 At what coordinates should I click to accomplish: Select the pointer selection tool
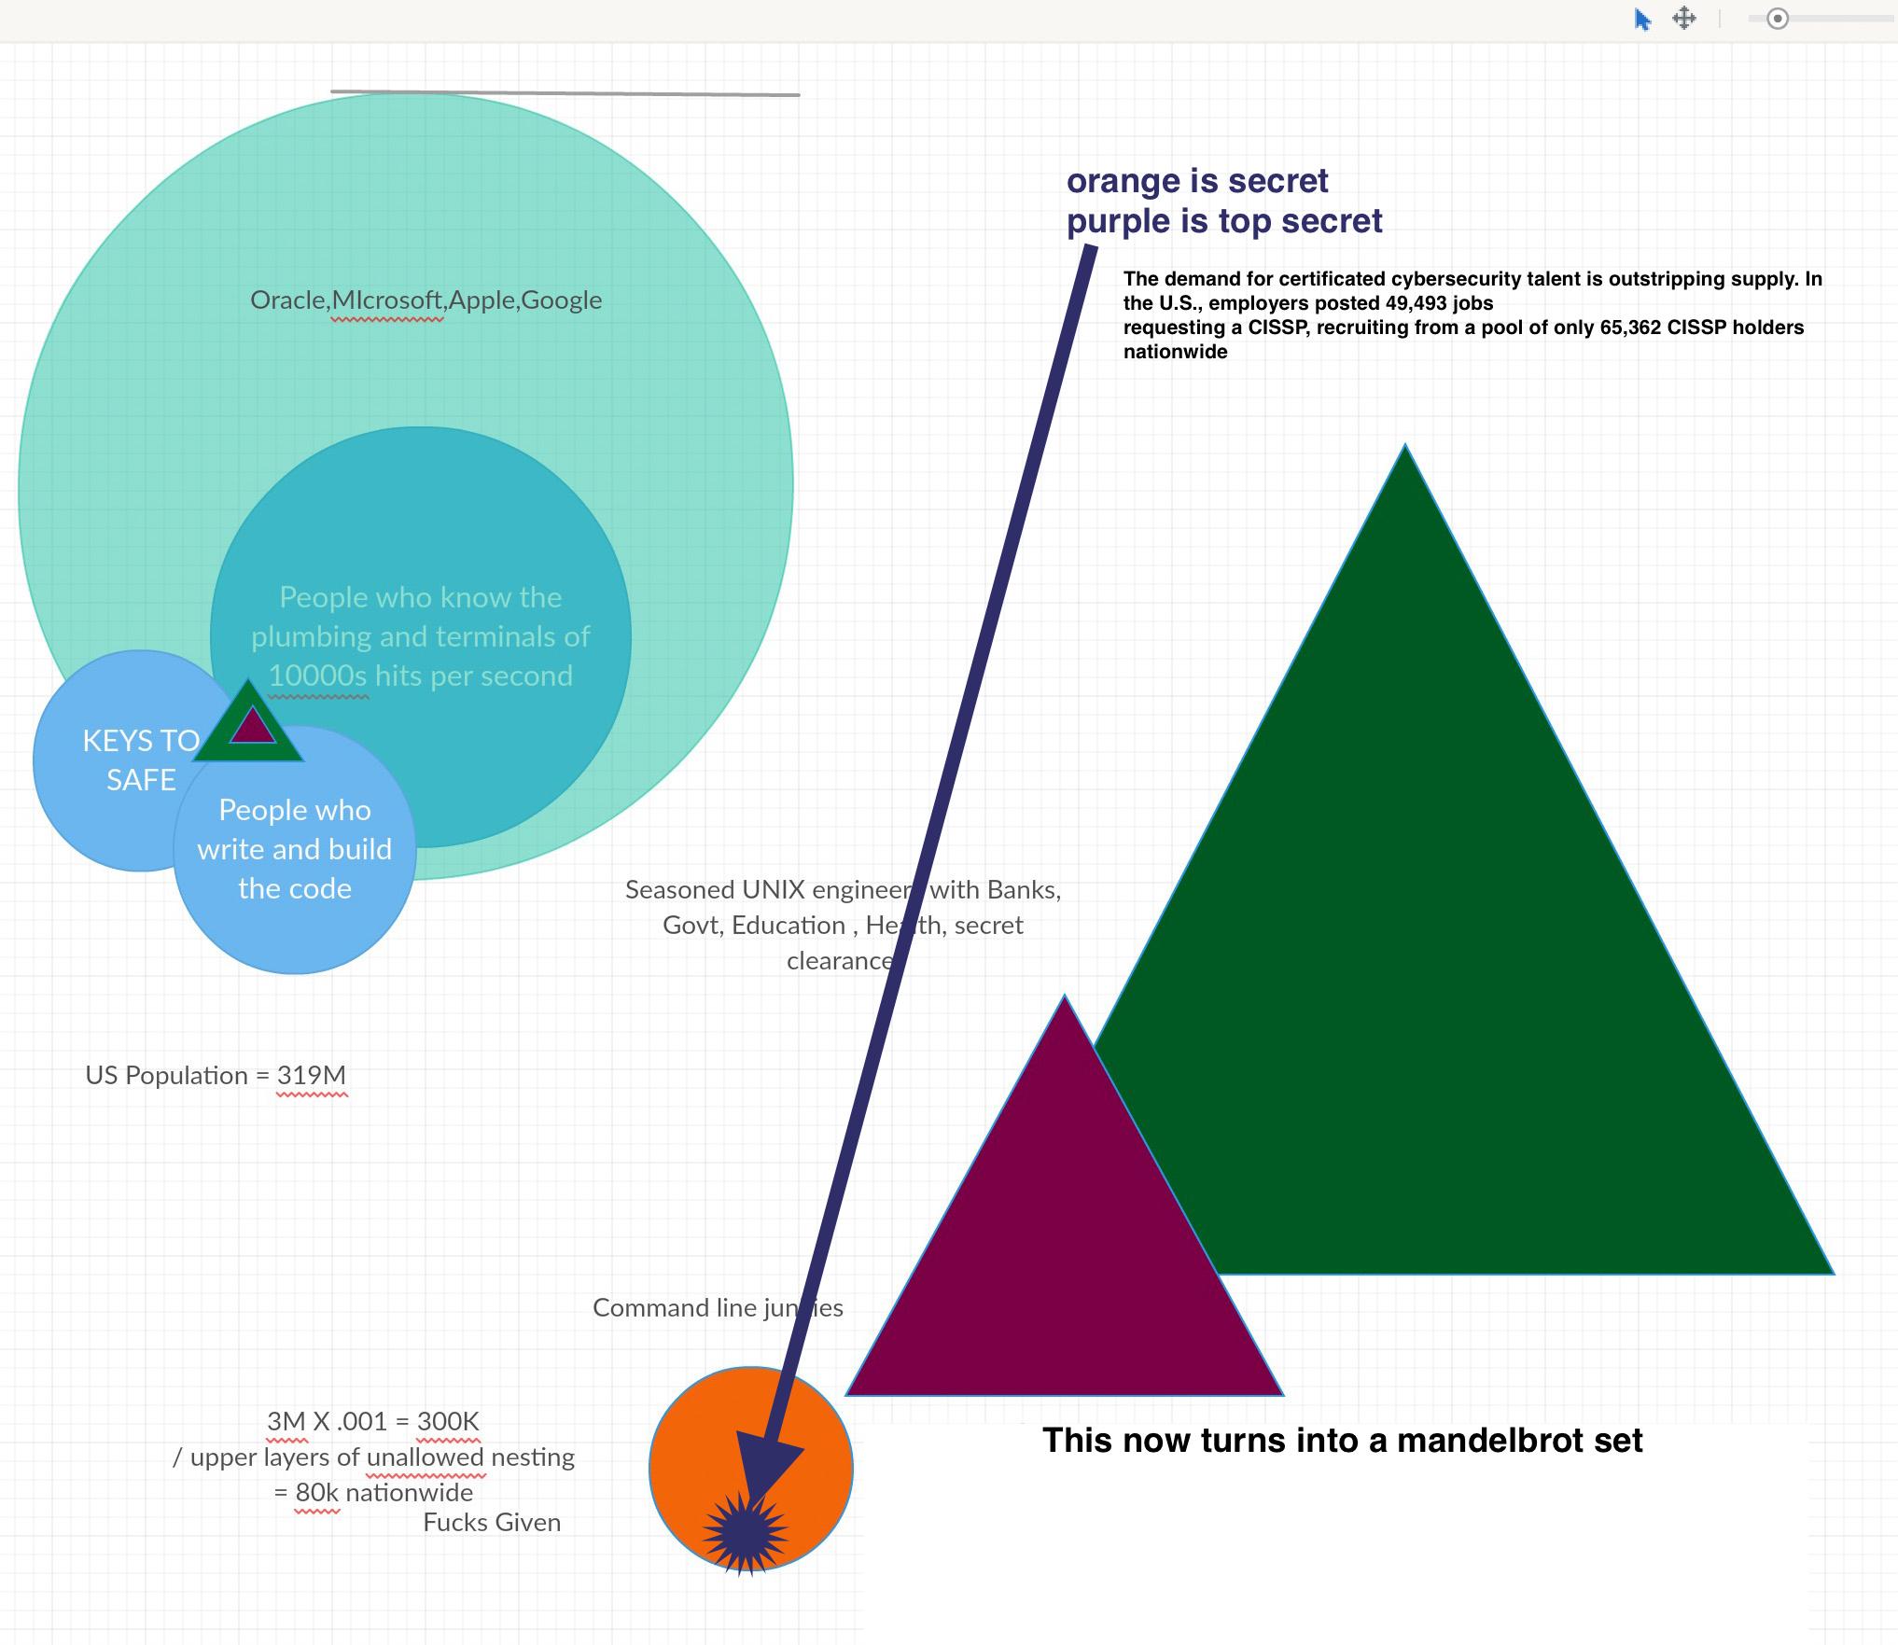(1642, 20)
